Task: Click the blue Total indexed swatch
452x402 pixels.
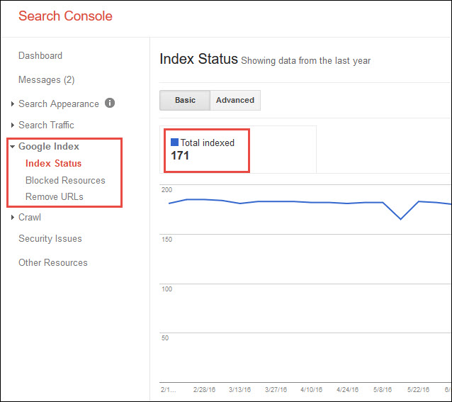Action: pyautogui.click(x=174, y=143)
